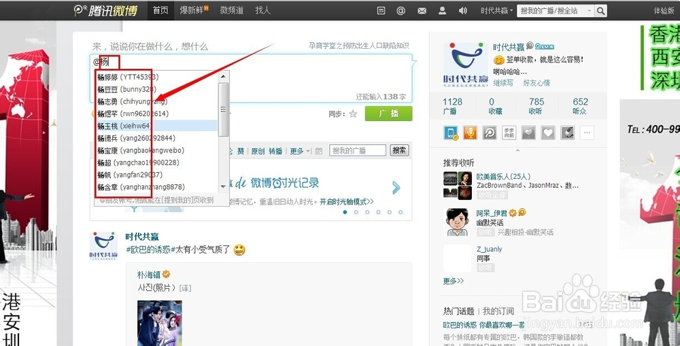This screenshot has width=680, height=346.
Task: Select the last banner carousel dot
Action: [x=401, y=212]
